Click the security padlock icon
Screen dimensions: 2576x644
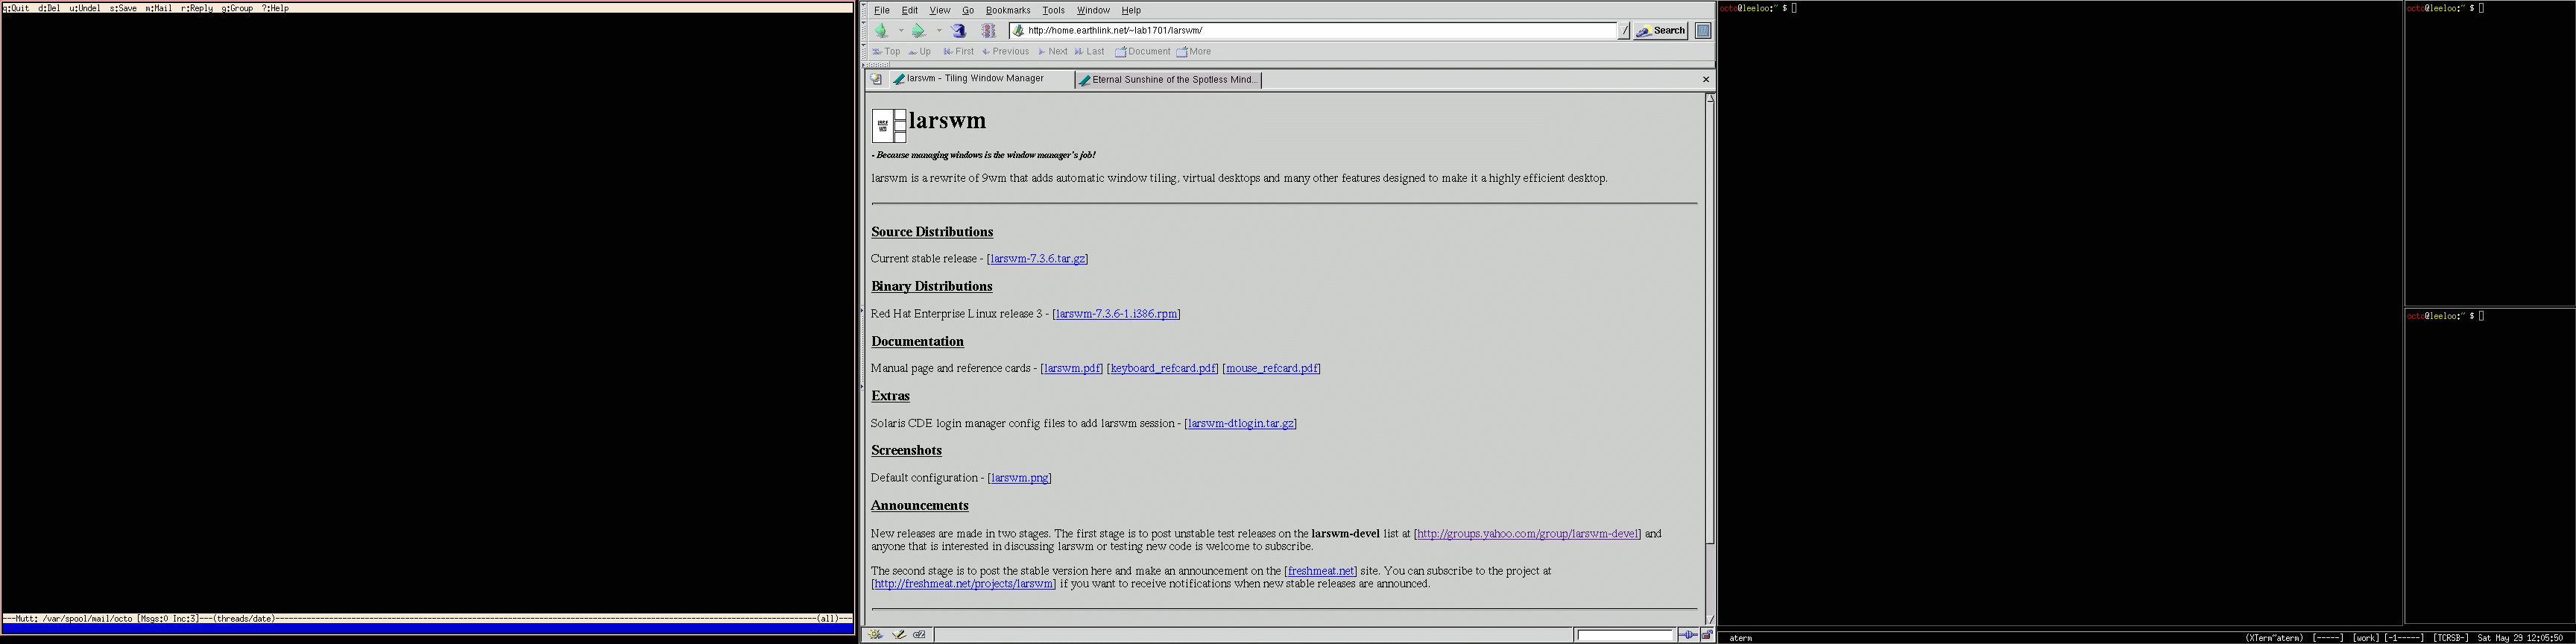(1707, 635)
